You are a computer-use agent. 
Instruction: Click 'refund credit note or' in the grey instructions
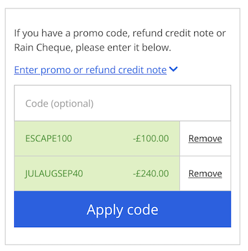click(x=179, y=33)
